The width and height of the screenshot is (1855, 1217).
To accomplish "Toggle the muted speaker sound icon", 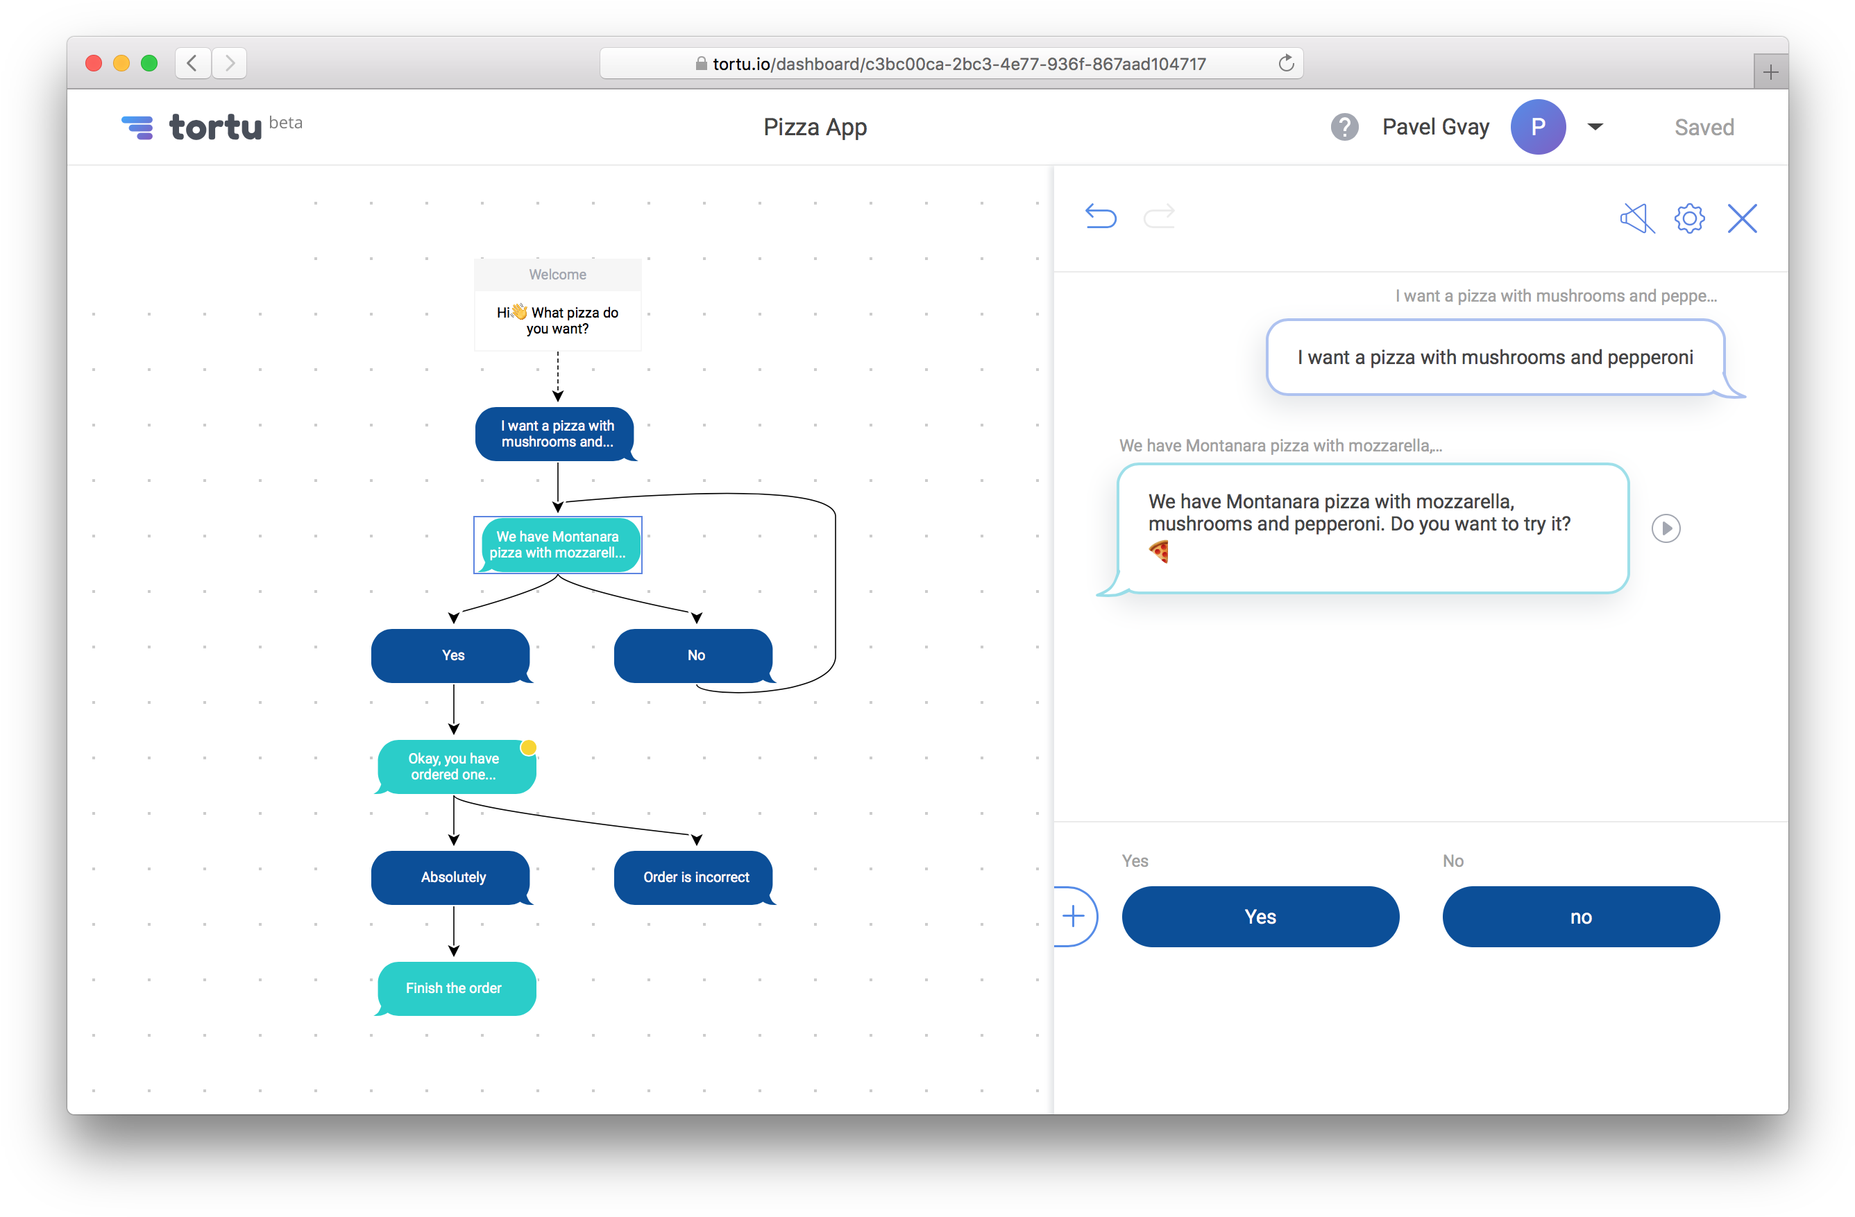I will pos(1636,218).
